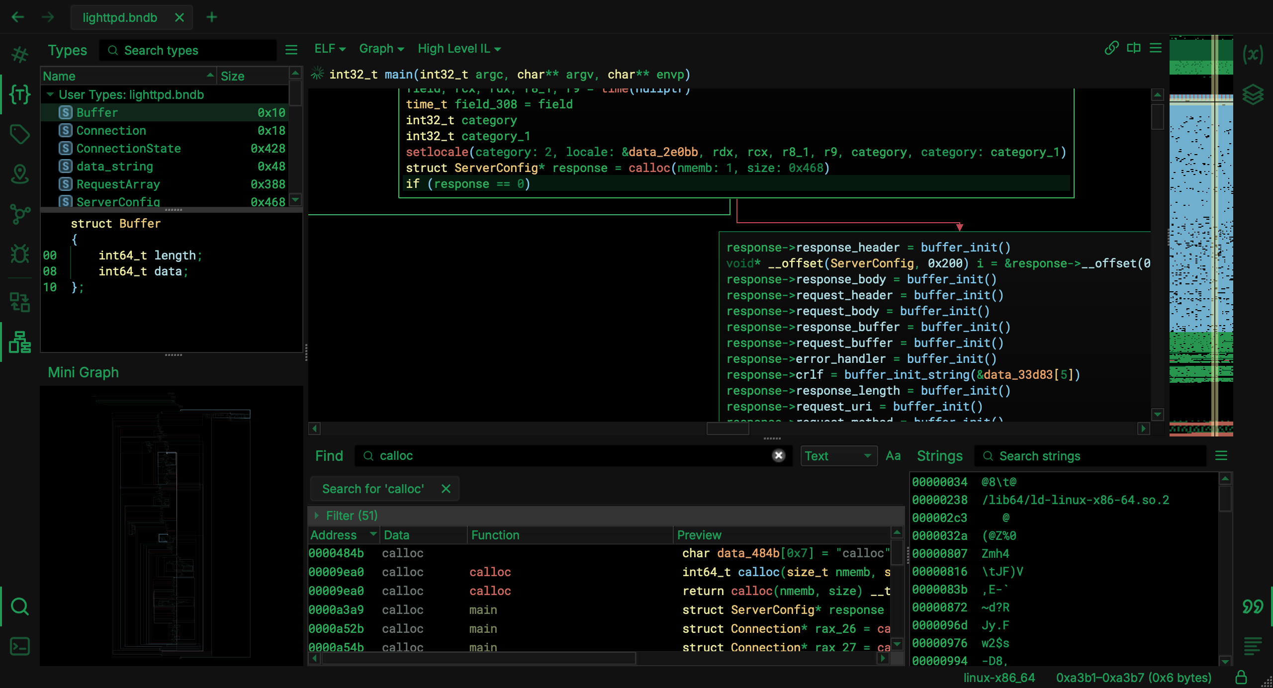Open the High Level IL dropdown

click(x=459, y=49)
